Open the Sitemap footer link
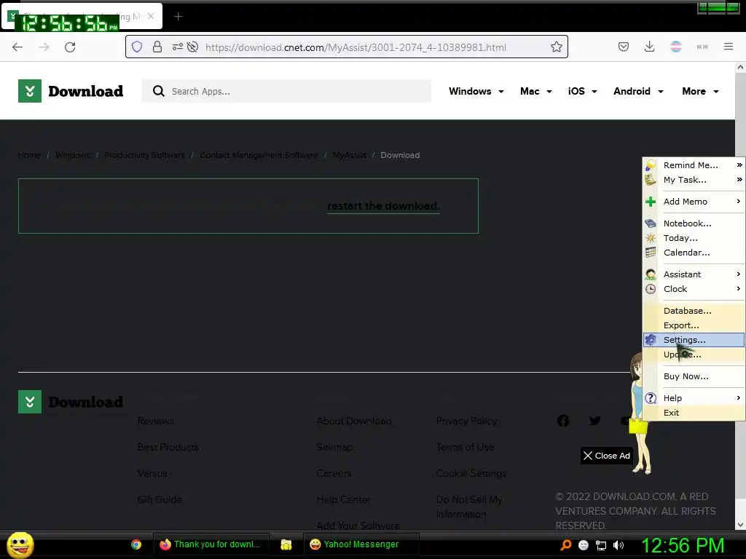This screenshot has height=559, width=746. [334, 448]
